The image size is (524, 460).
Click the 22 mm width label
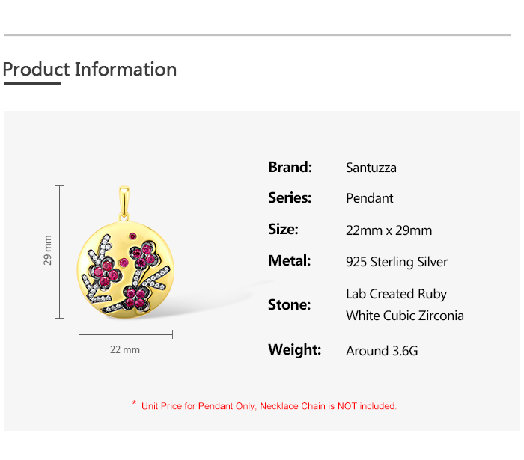pos(125,349)
